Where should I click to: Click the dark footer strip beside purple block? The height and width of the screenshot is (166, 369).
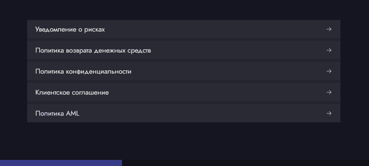245,163
